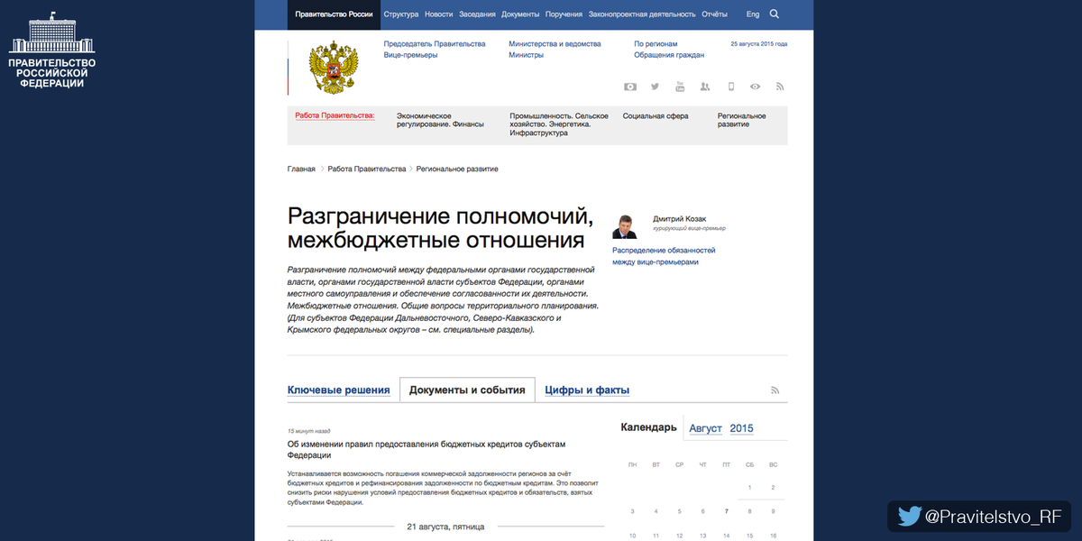Open the Социальная сфера section
Image resolution: width=1082 pixels, height=541 pixels.
656,115
